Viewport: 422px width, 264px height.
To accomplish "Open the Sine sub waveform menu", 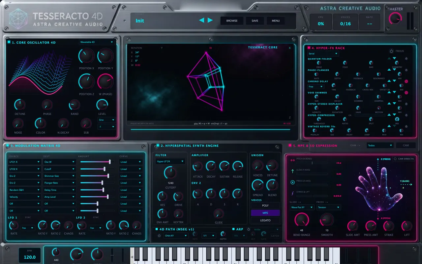I will coord(106,120).
